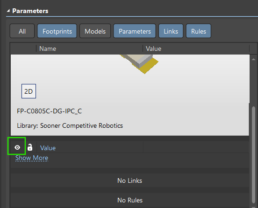Switch footprint preview to 2D
The height and width of the screenshot is (208, 258).
pos(29,91)
